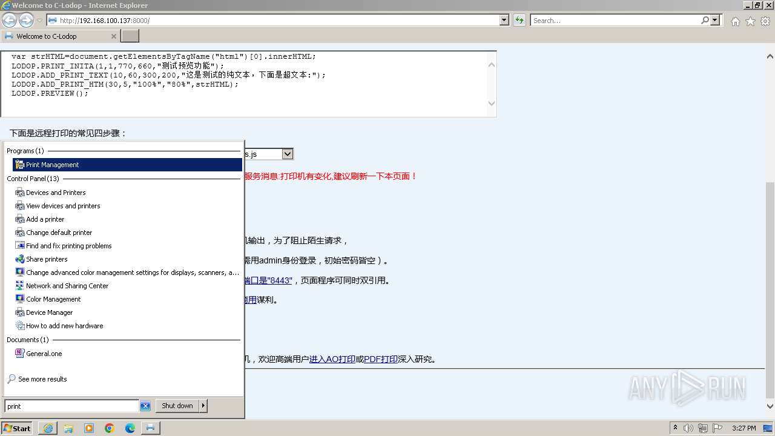Open the Favorites star icon
Image resolution: width=775 pixels, height=436 pixels.
point(750,21)
